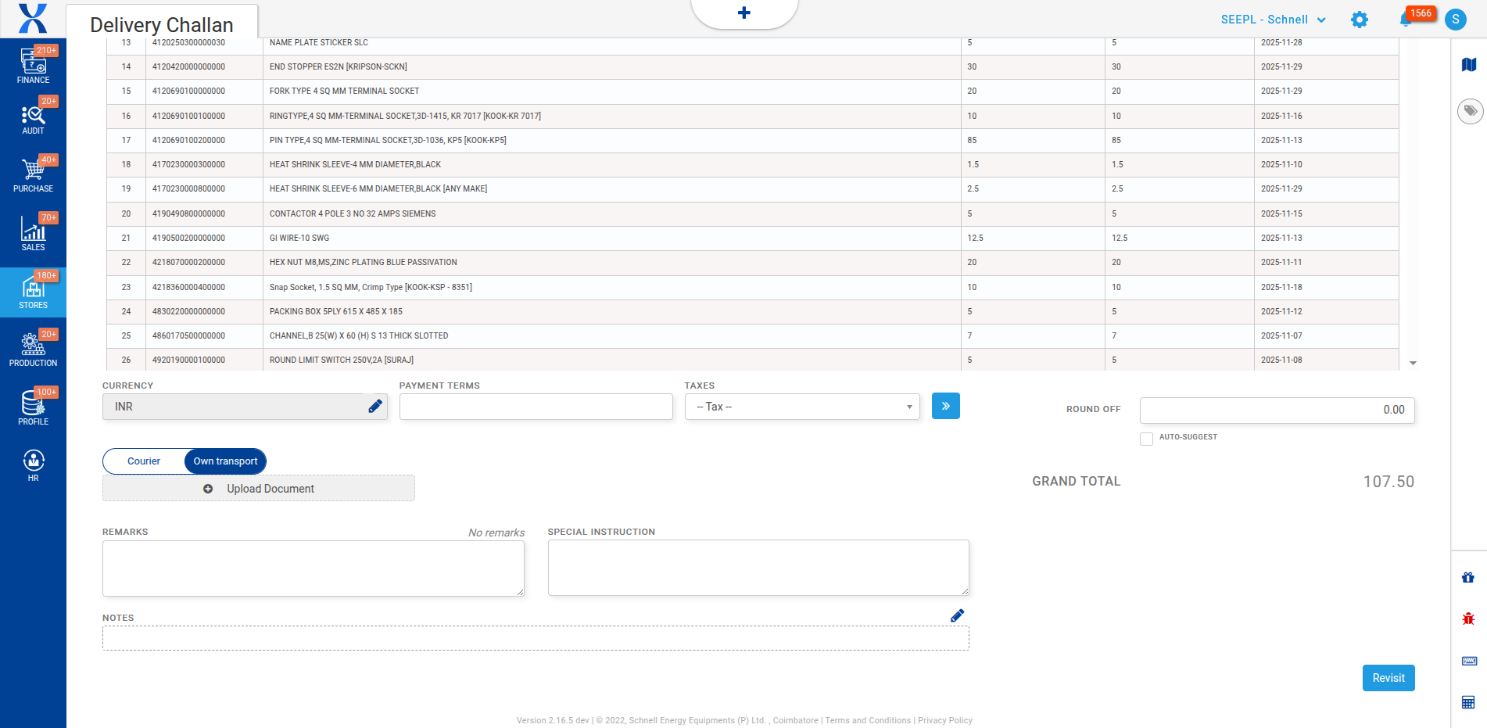Image resolution: width=1487 pixels, height=728 pixels.
Task: Go to Purchase module in sidebar
Action: [x=33, y=174]
